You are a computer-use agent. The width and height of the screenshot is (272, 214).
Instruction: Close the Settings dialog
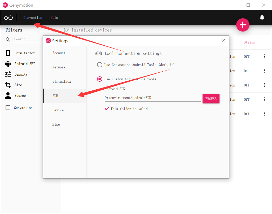pos(223,41)
